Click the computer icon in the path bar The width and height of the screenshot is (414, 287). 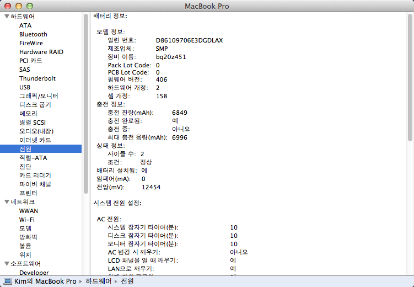pyautogui.click(x=8, y=281)
